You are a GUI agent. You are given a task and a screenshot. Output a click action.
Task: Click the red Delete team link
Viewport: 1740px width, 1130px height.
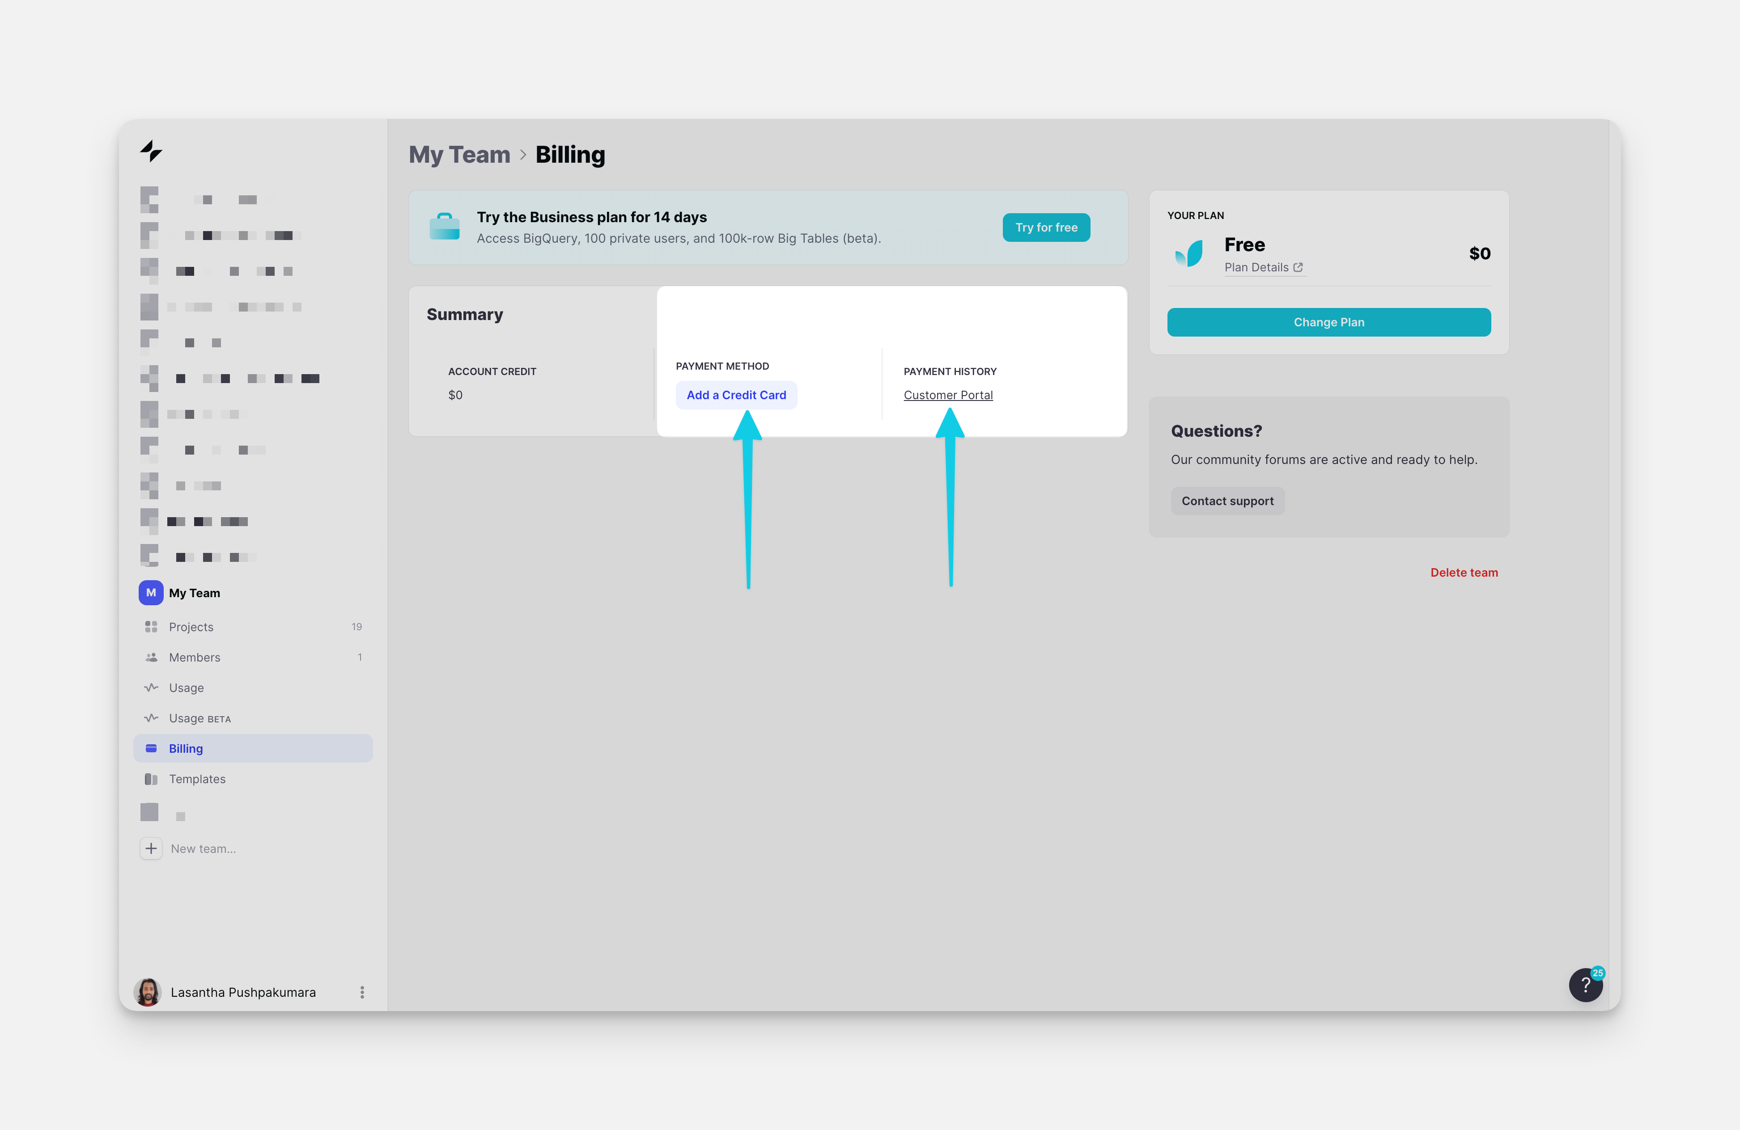tap(1464, 573)
